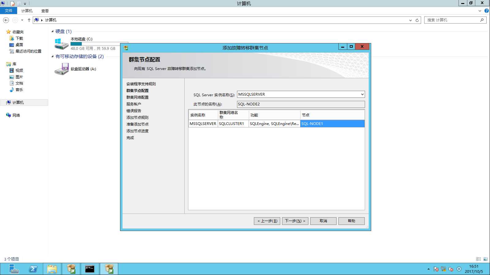The height and width of the screenshot is (275, 490).
Task: Select 软盘驱动器 (A:) drive icon
Action: 61,69
